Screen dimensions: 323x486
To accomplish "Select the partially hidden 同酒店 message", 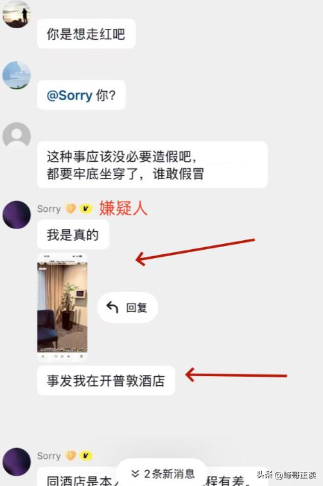I will 153,477.
